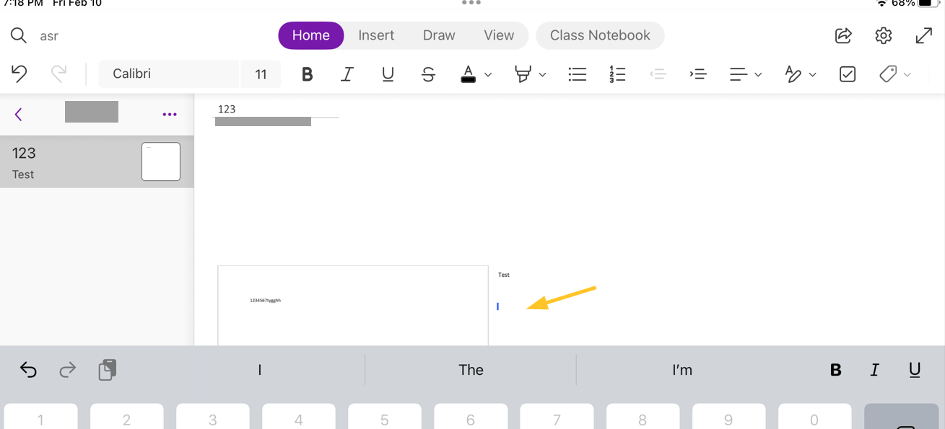Add a to-do checkbox tag
The width and height of the screenshot is (945, 429).
[x=848, y=74]
